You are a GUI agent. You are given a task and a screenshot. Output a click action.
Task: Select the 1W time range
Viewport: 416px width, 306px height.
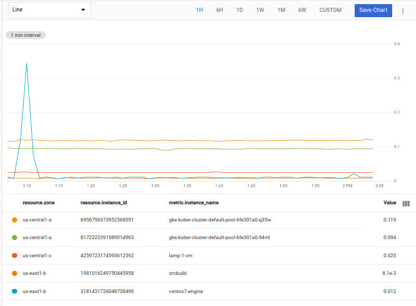pos(260,10)
